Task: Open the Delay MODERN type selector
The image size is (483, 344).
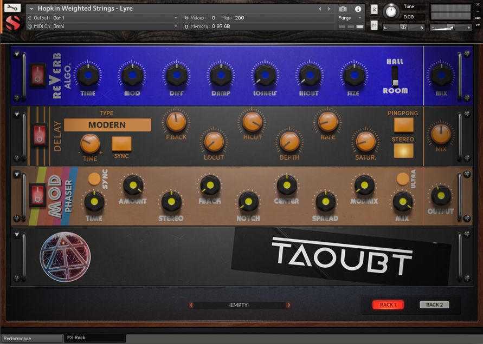Action: 106,124
